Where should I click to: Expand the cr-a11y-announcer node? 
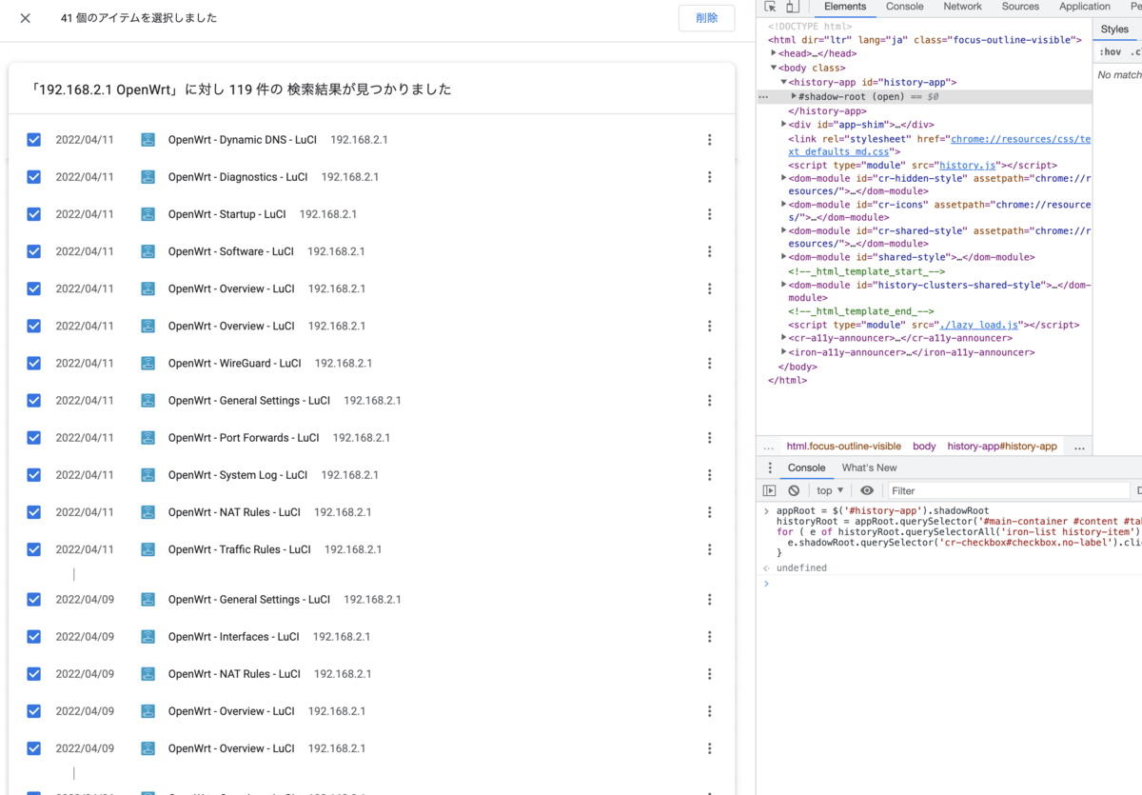(784, 338)
